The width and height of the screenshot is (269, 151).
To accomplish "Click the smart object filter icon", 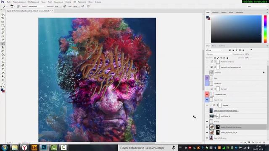I will 243,50.
